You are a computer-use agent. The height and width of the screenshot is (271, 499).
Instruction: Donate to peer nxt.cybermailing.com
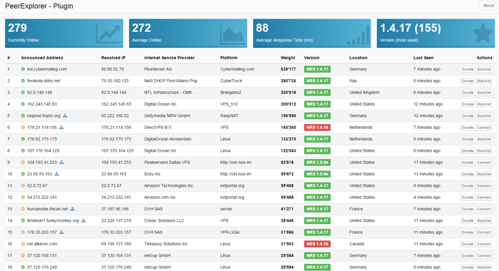(468, 69)
